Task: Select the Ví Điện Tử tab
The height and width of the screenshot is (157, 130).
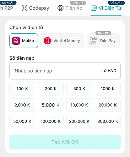Action: 106,8
